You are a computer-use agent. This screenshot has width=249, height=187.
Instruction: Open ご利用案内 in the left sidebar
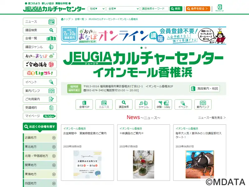coord(40,99)
